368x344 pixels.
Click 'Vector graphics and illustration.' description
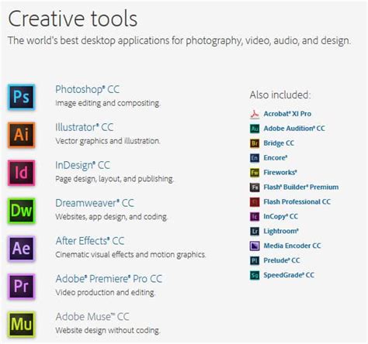tap(108, 141)
